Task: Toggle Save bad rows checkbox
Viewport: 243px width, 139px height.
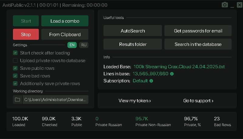Action: (x=15, y=76)
